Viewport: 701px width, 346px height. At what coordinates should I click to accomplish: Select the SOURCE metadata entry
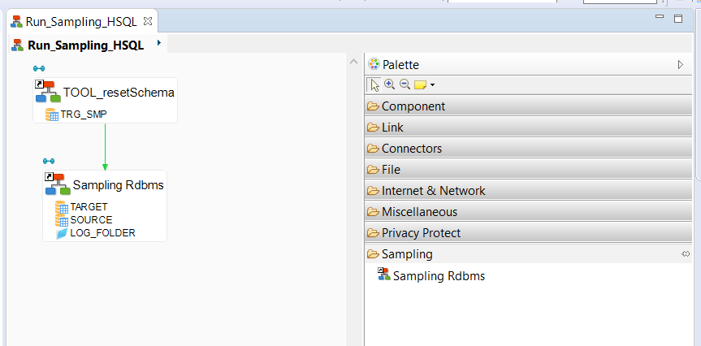click(x=91, y=220)
